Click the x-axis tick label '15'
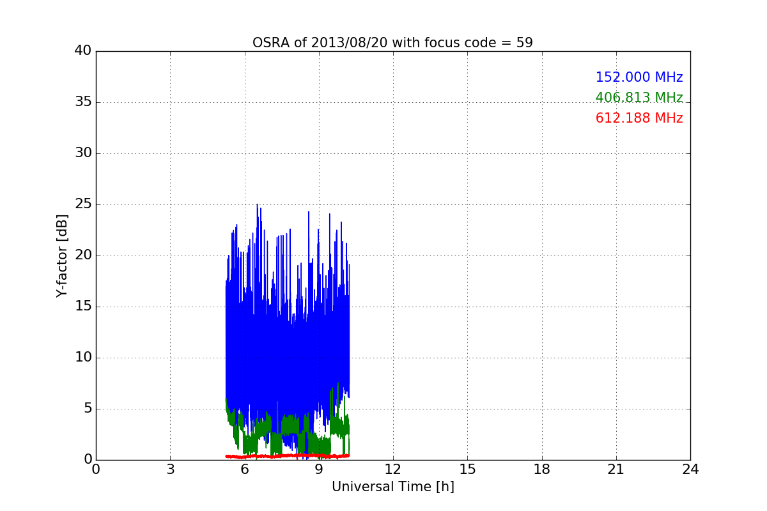 (x=467, y=469)
